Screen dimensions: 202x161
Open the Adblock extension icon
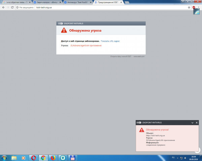194,7
